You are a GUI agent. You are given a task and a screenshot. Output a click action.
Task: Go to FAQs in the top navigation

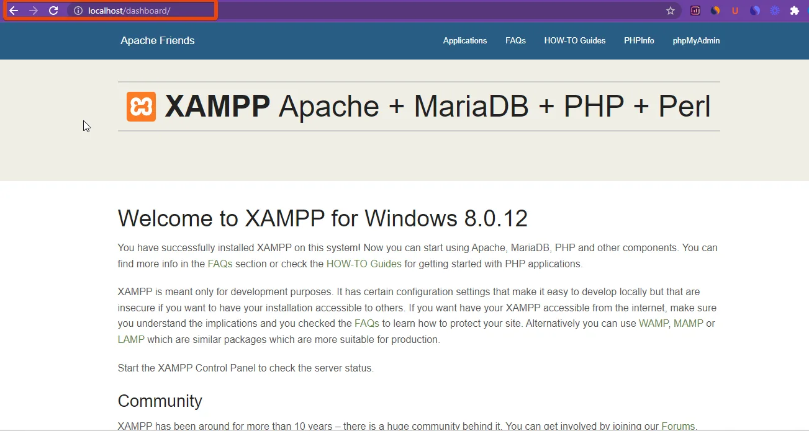point(515,40)
